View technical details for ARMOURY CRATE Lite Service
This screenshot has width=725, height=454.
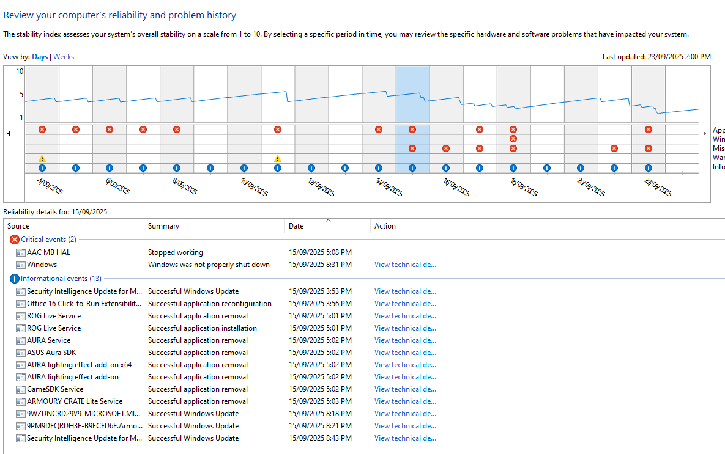point(405,401)
